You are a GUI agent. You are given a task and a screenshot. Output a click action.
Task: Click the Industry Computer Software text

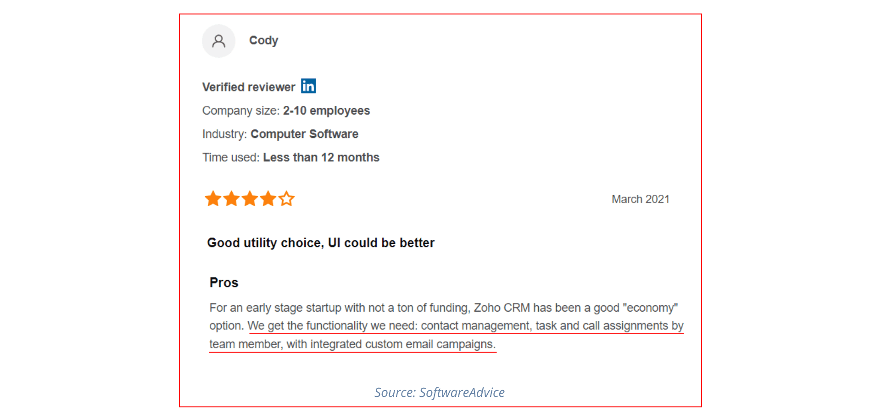[280, 134]
